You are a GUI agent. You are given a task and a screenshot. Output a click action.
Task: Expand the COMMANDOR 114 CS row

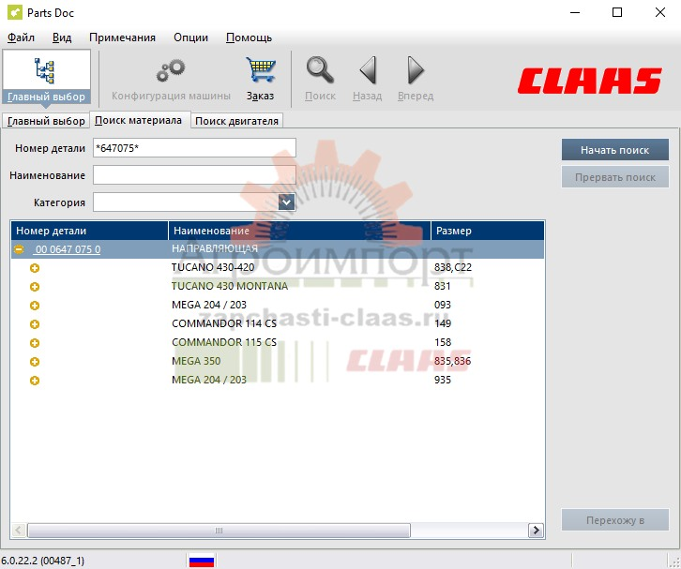pos(35,324)
